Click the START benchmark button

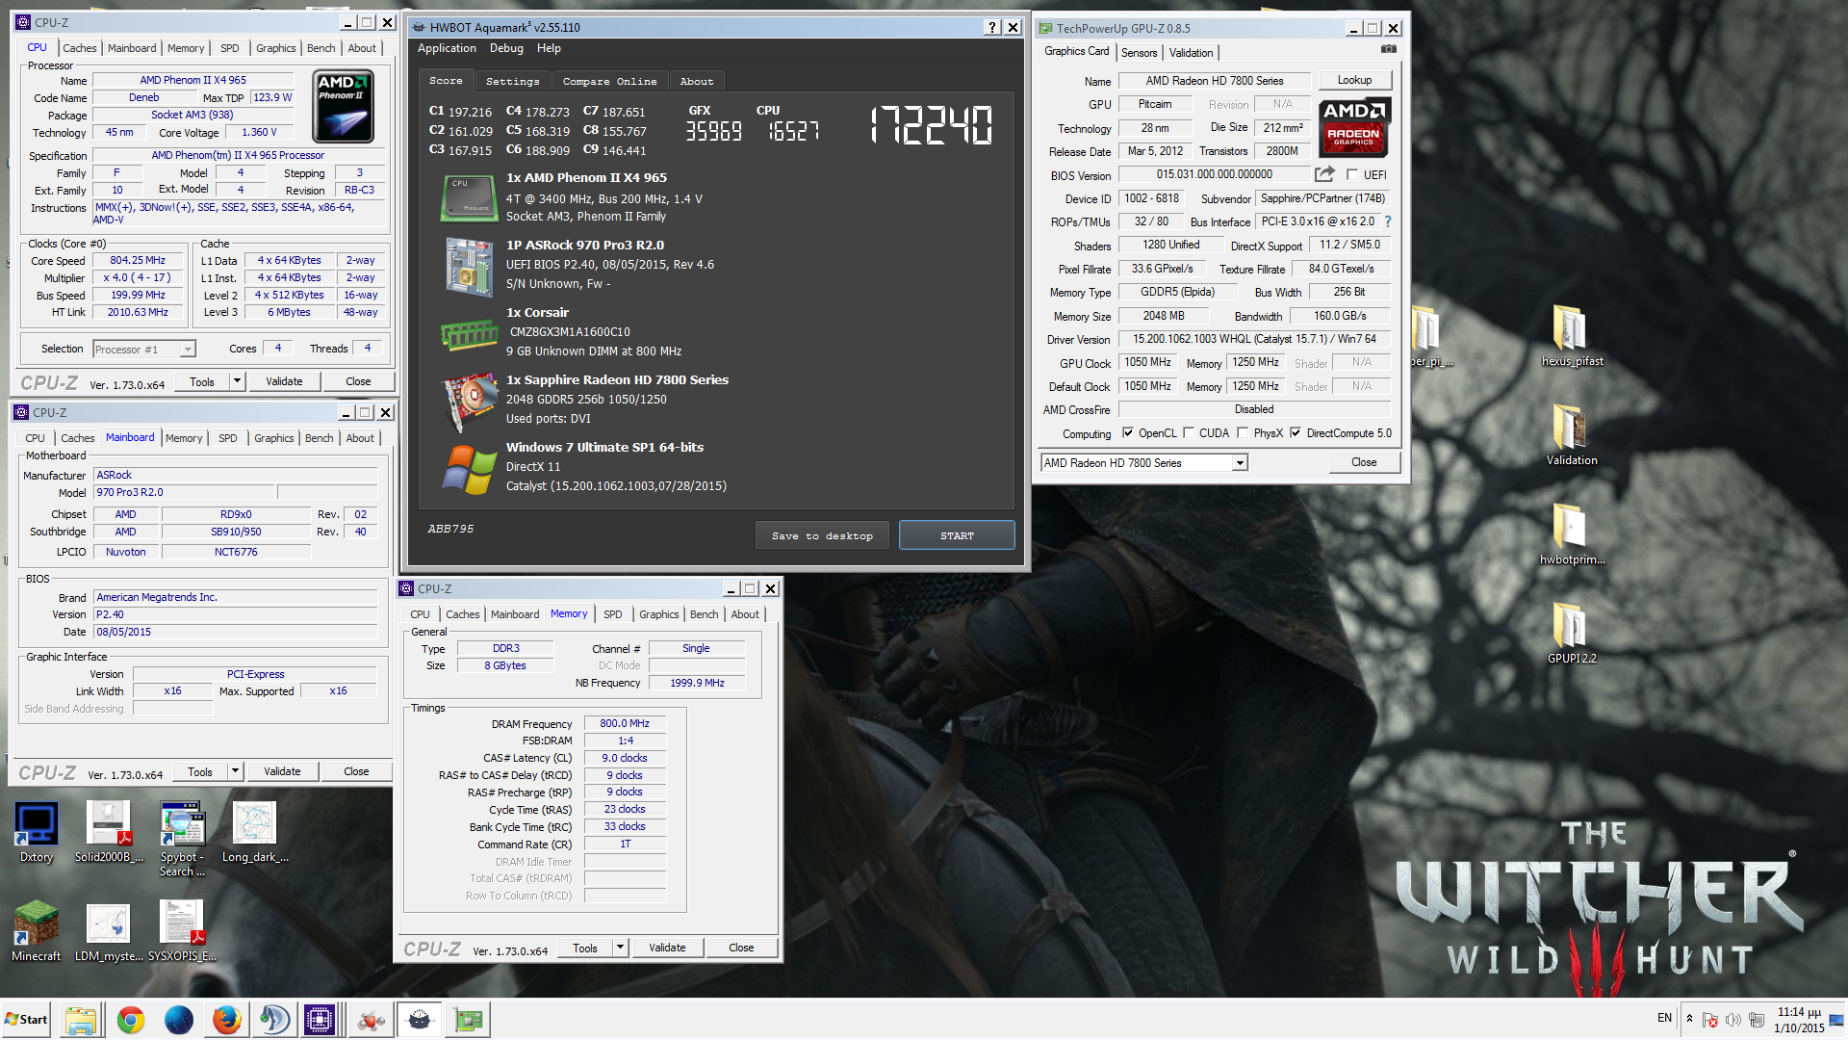point(957,535)
